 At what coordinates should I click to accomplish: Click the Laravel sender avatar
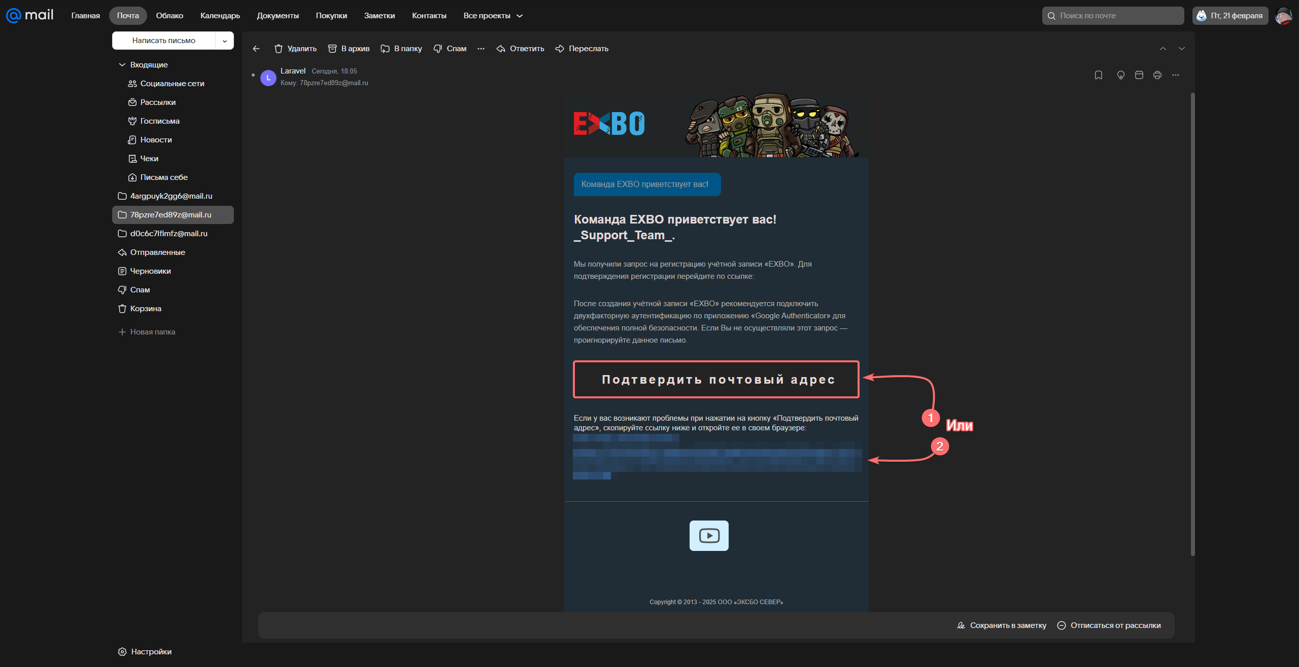tap(268, 78)
